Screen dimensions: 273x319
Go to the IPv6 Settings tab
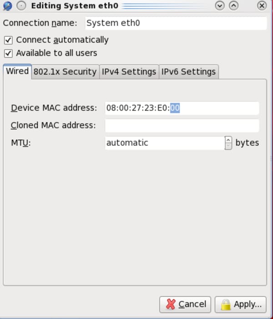[x=188, y=72]
